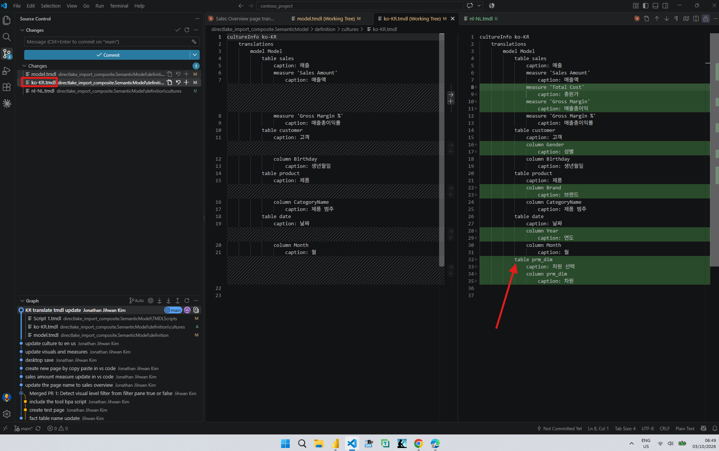Open the Selection menu
The image size is (719, 451).
point(51,6)
